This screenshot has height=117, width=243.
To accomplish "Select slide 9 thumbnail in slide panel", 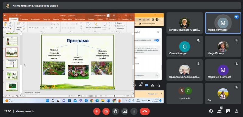I will (12, 64).
